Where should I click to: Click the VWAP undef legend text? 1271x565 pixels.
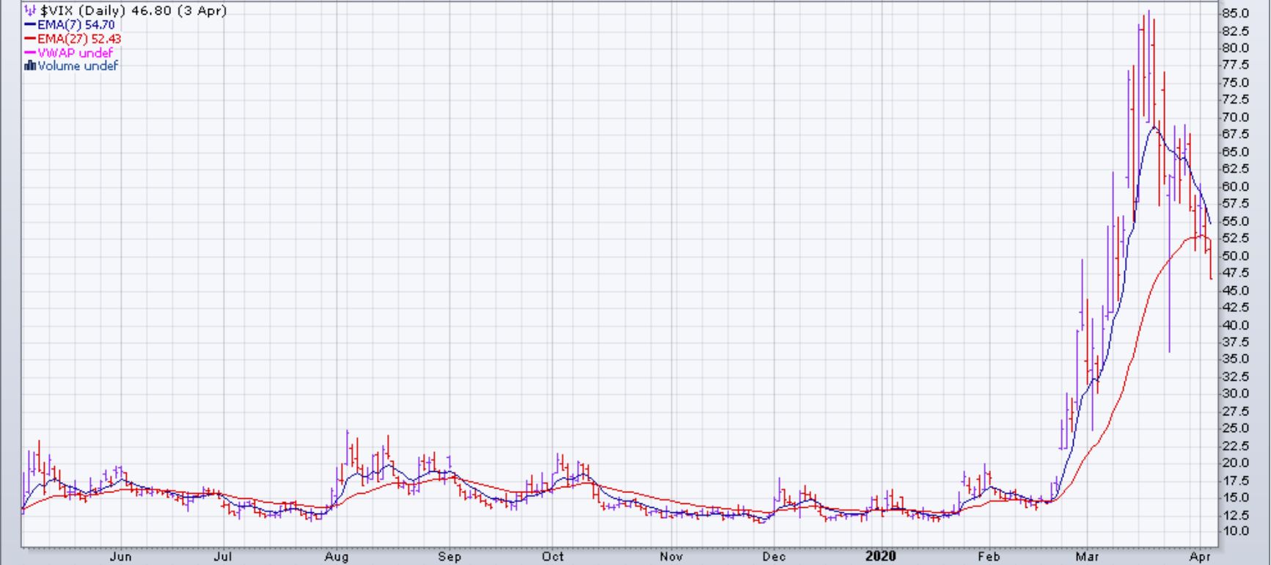tap(75, 53)
